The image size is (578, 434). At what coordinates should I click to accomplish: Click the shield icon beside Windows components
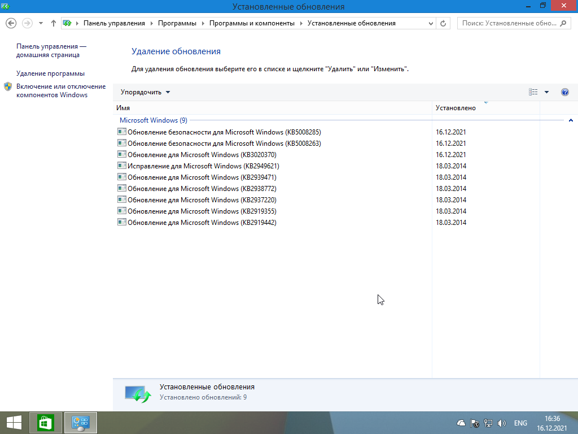pyautogui.click(x=8, y=86)
